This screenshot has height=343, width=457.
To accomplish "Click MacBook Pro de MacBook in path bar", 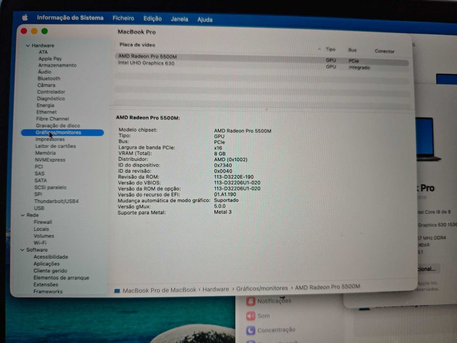I will (159, 290).
